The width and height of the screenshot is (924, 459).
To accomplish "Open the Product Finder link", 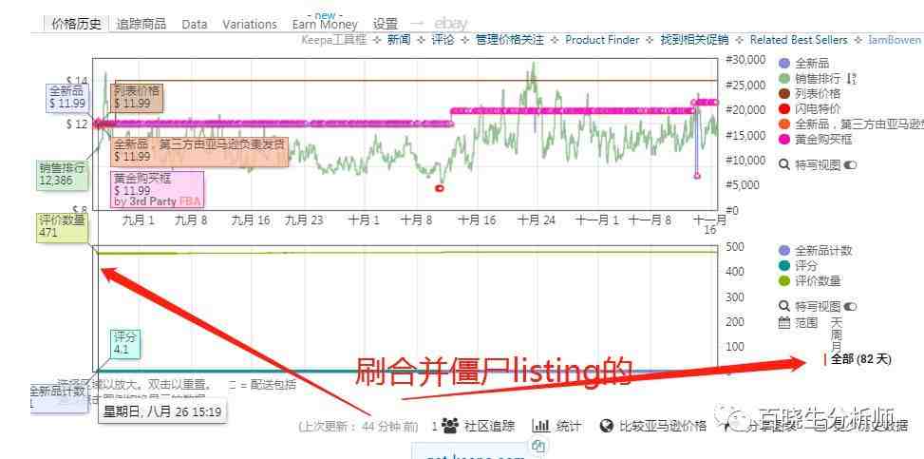I will (x=602, y=40).
